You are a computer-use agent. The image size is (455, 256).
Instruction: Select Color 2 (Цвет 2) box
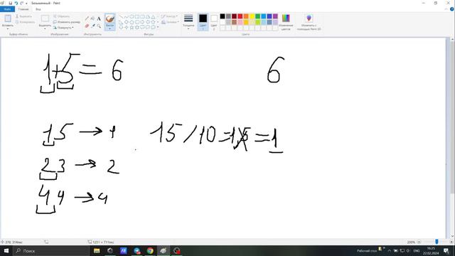tap(214, 22)
